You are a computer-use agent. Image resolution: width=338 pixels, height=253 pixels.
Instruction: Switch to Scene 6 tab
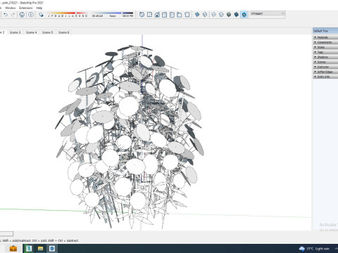(64, 32)
